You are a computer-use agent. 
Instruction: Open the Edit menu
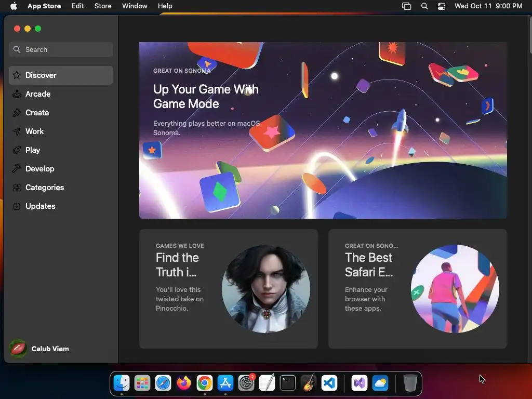click(x=78, y=6)
